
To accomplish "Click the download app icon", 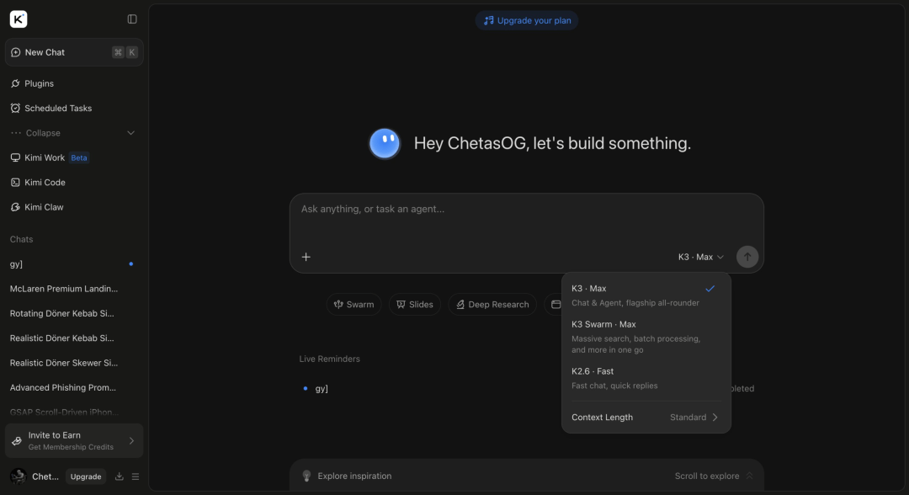I will tap(119, 476).
